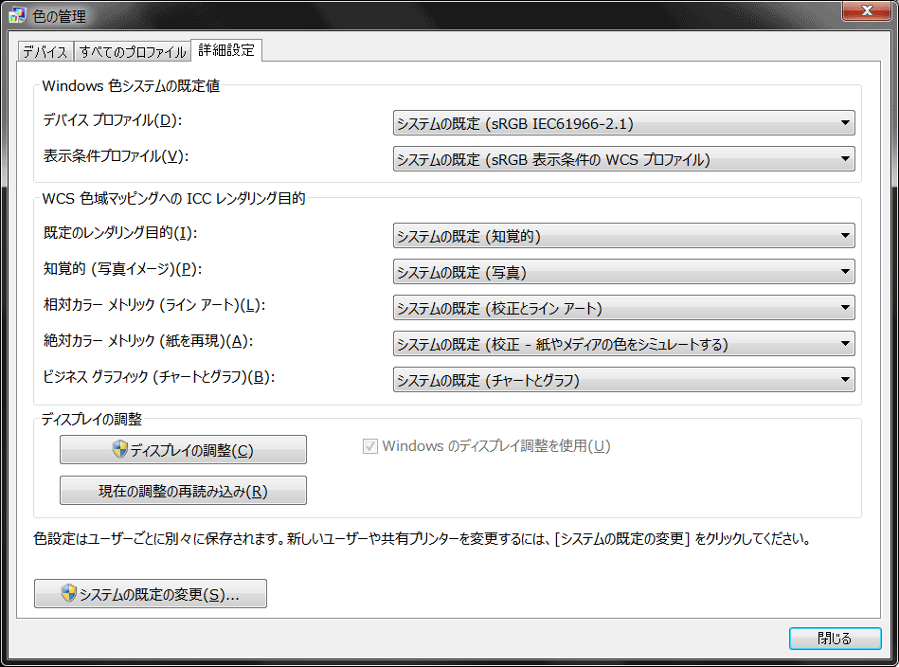Click the 閉じる button

coord(835,639)
